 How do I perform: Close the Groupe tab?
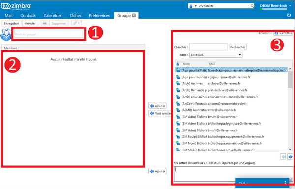pos(134,15)
